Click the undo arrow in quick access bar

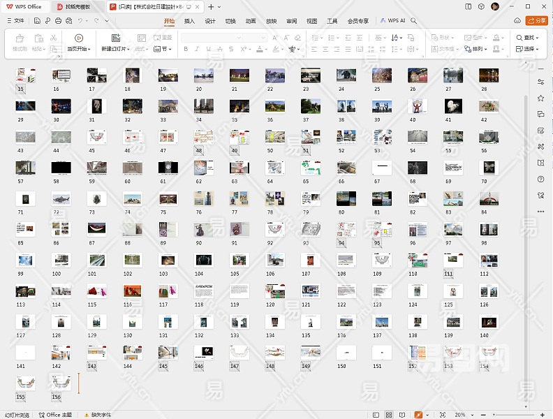(81, 21)
